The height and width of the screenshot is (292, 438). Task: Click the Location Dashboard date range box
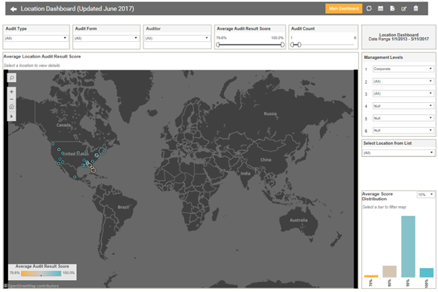[398, 37]
